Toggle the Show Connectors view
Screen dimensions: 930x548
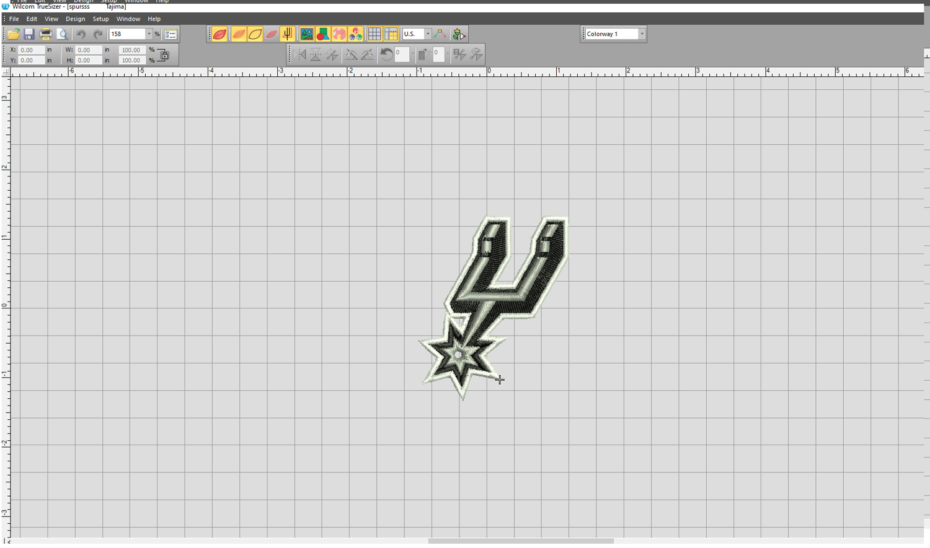pos(287,34)
